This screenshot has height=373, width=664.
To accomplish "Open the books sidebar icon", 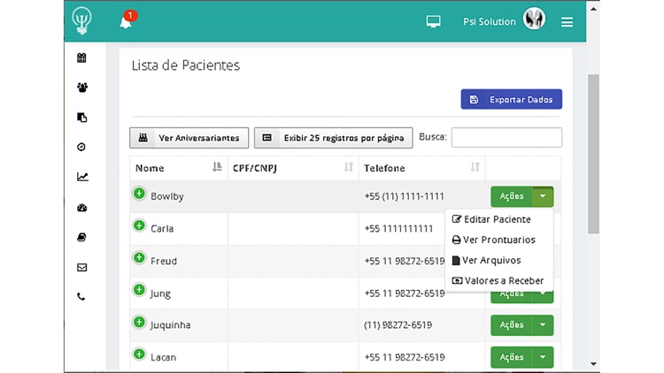I will click(x=81, y=237).
